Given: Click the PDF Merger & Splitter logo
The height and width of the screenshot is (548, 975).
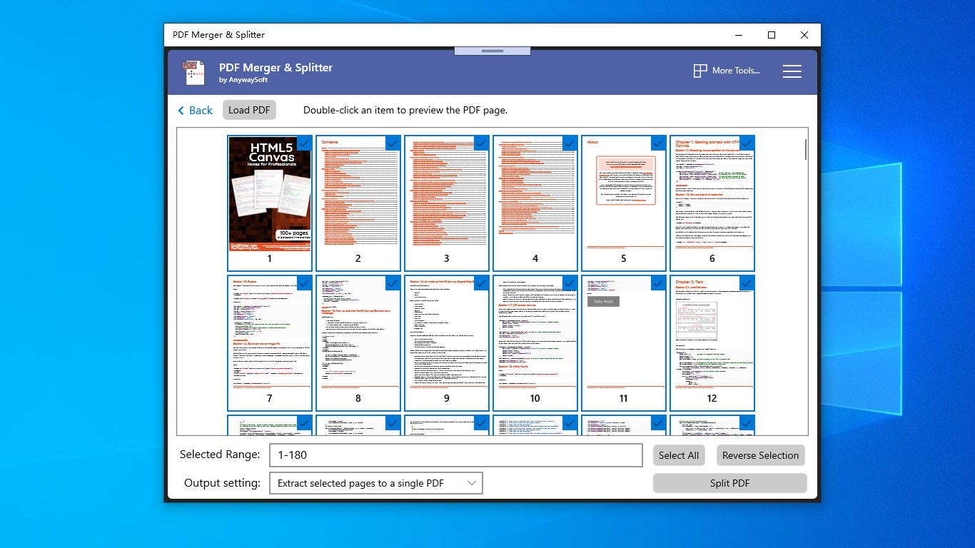Looking at the screenshot, I should [x=194, y=71].
